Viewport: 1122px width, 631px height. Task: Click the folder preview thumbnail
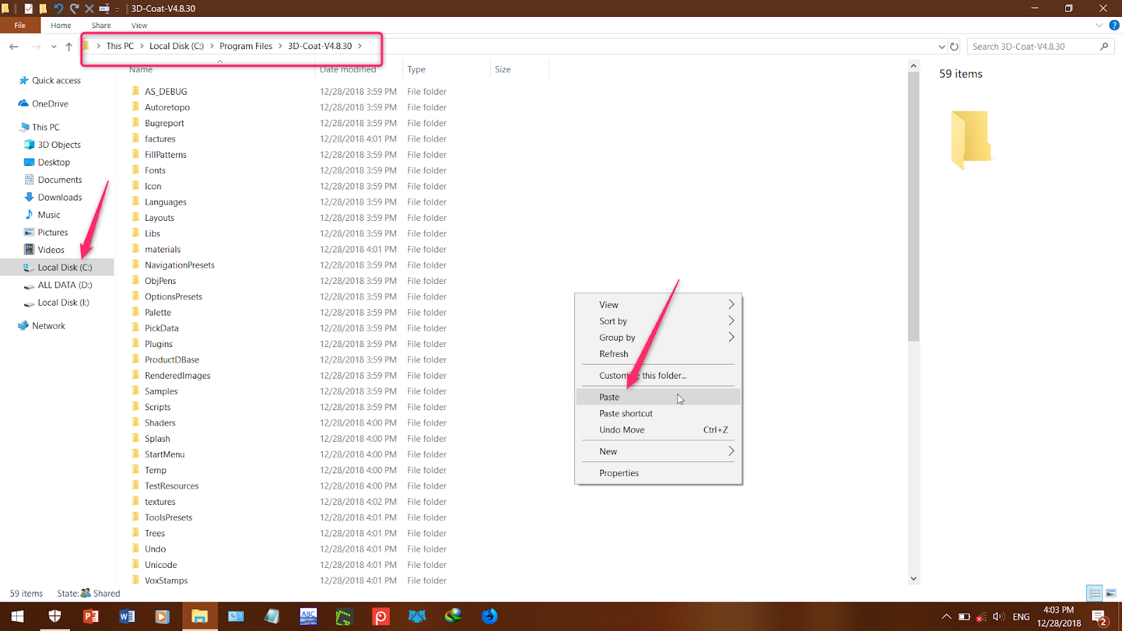(x=971, y=140)
